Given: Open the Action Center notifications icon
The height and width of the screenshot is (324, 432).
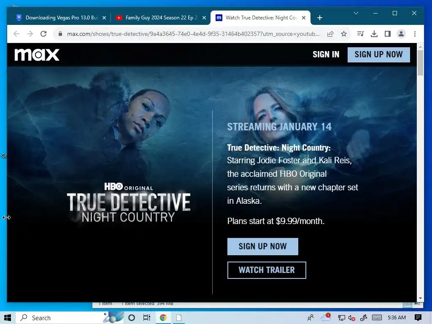Looking at the screenshot, I should pyautogui.click(x=418, y=318).
